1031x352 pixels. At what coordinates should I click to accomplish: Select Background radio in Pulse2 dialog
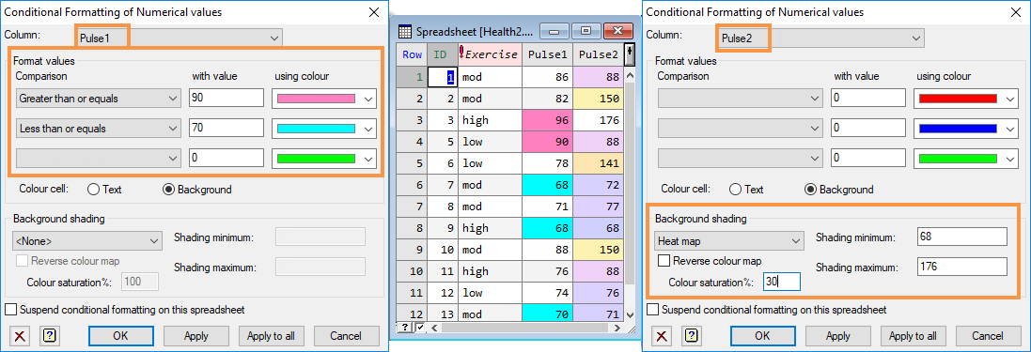coord(810,190)
